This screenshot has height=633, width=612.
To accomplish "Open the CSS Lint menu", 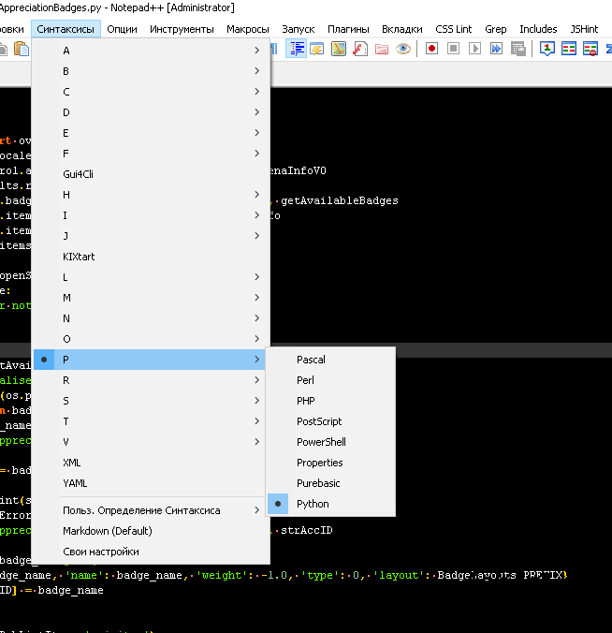I will (x=454, y=29).
